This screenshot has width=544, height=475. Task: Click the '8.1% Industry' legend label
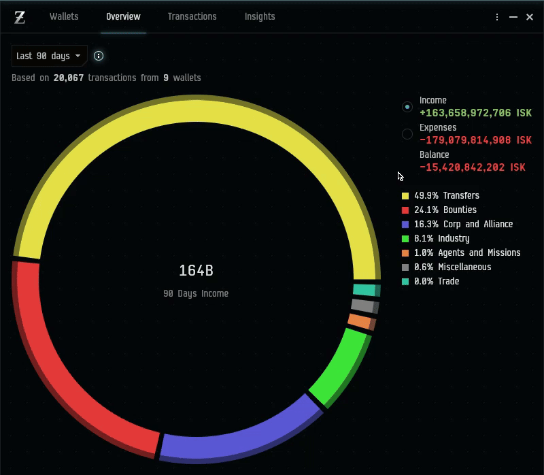click(441, 238)
